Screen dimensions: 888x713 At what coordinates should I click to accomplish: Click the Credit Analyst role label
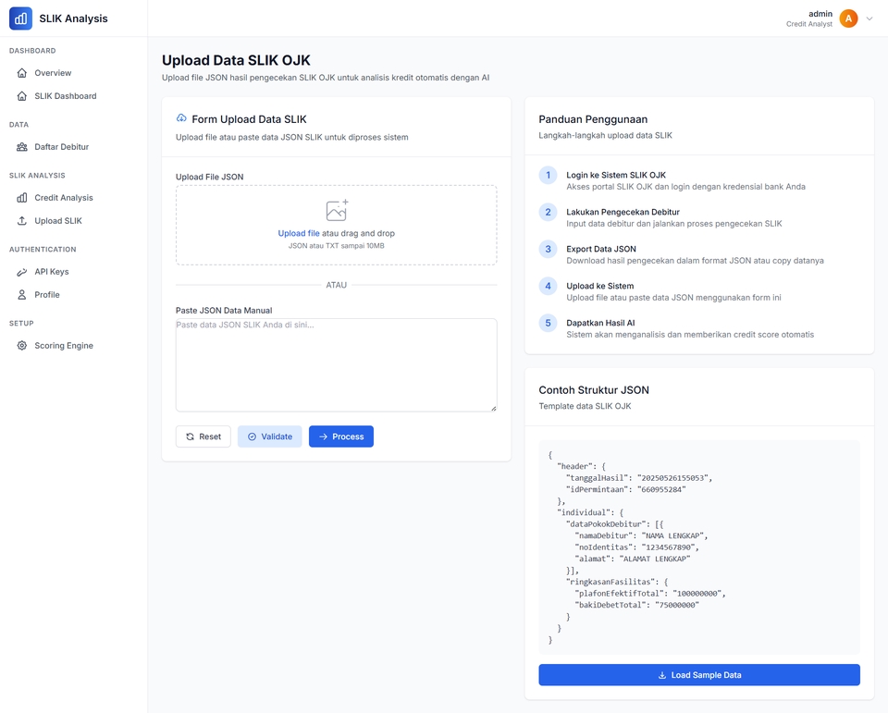coord(809,24)
